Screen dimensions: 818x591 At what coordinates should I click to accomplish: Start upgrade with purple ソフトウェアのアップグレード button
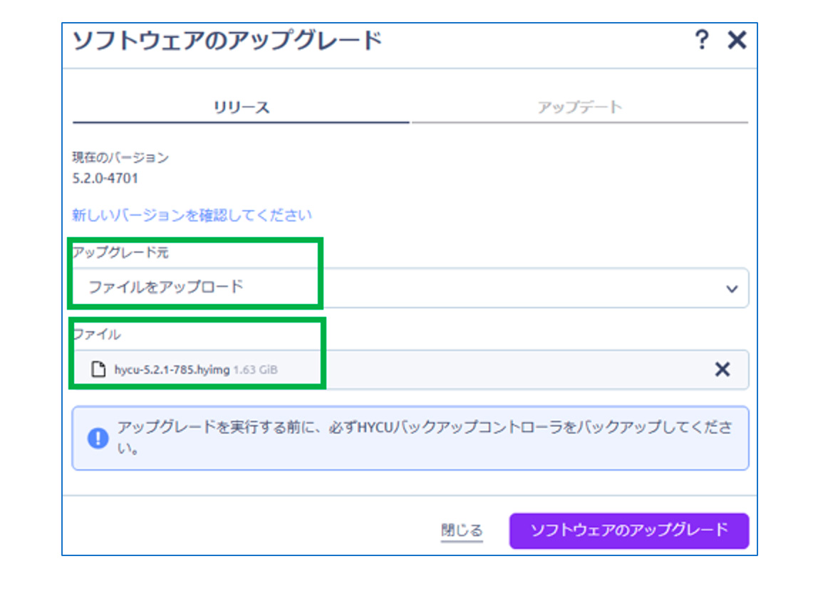tap(628, 530)
